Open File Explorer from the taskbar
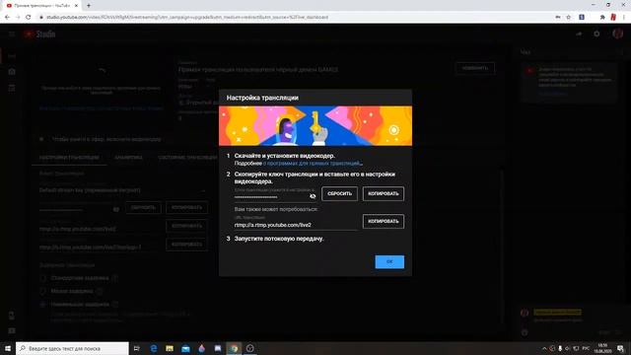The height and width of the screenshot is (355, 631). click(170, 348)
